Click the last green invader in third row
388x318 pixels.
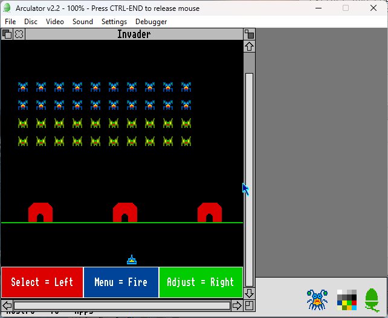(x=186, y=123)
